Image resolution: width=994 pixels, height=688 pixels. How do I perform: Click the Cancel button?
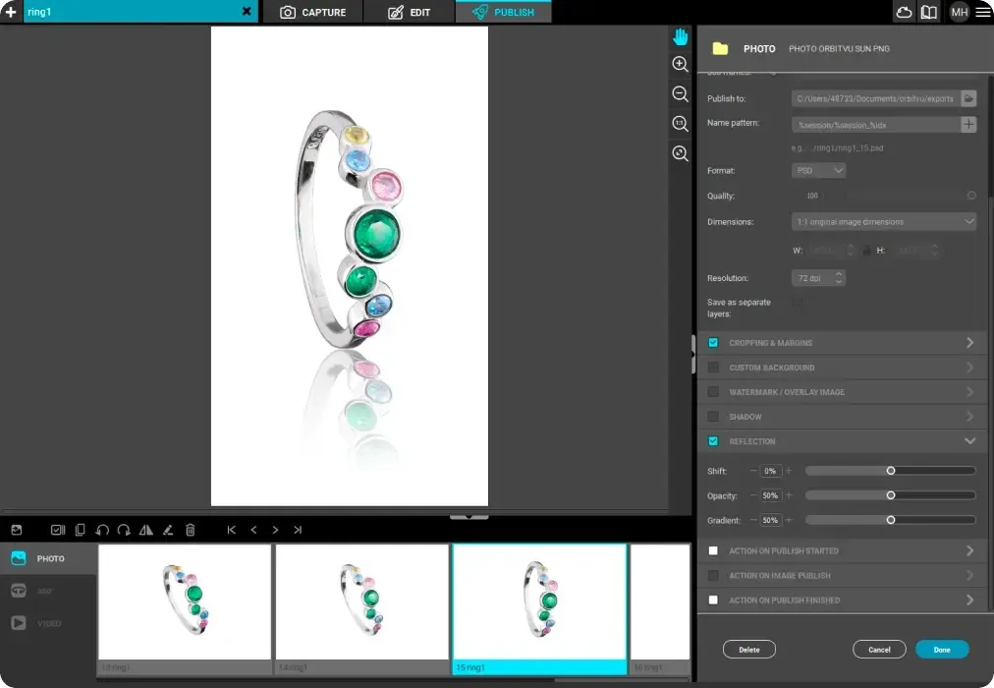click(x=879, y=650)
